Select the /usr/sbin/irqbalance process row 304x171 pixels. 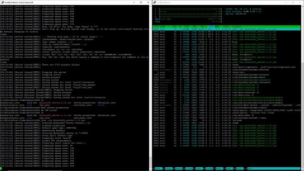[227, 67]
